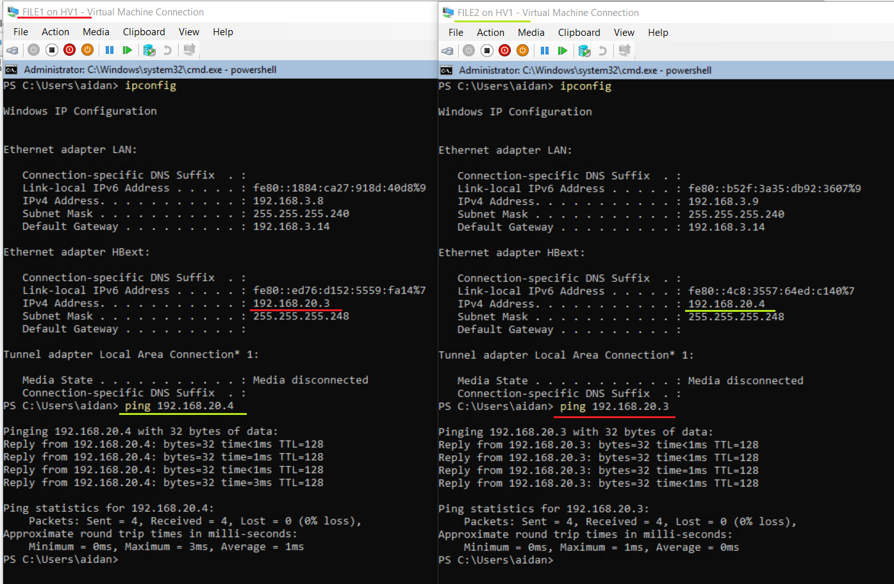Open Action menu in FILE2 window
Viewport: 894px width, 584px height.
tap(490, 32)
